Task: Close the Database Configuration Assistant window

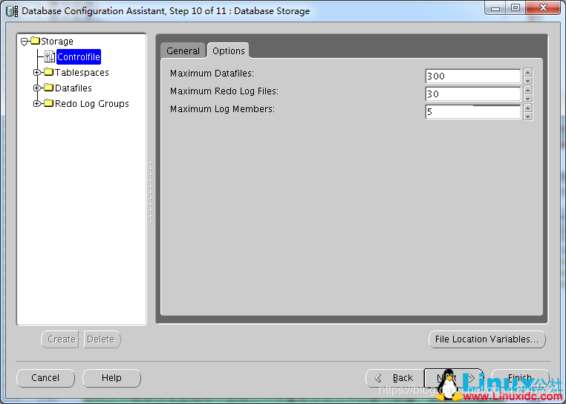Action: pyautogui.click(x=543, y=8)
